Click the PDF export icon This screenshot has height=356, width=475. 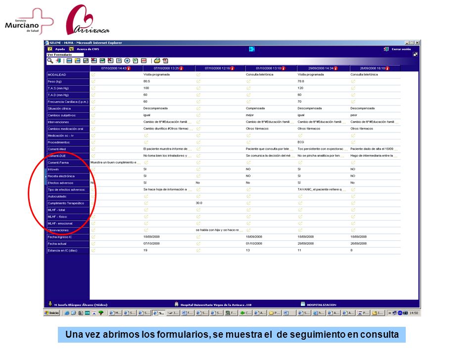pyautogui.click(x=165, y=61)
